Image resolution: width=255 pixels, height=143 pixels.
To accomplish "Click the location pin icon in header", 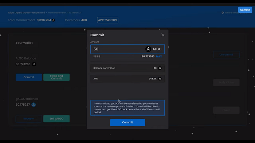I will pyautogui.click(x=223, y=13).
